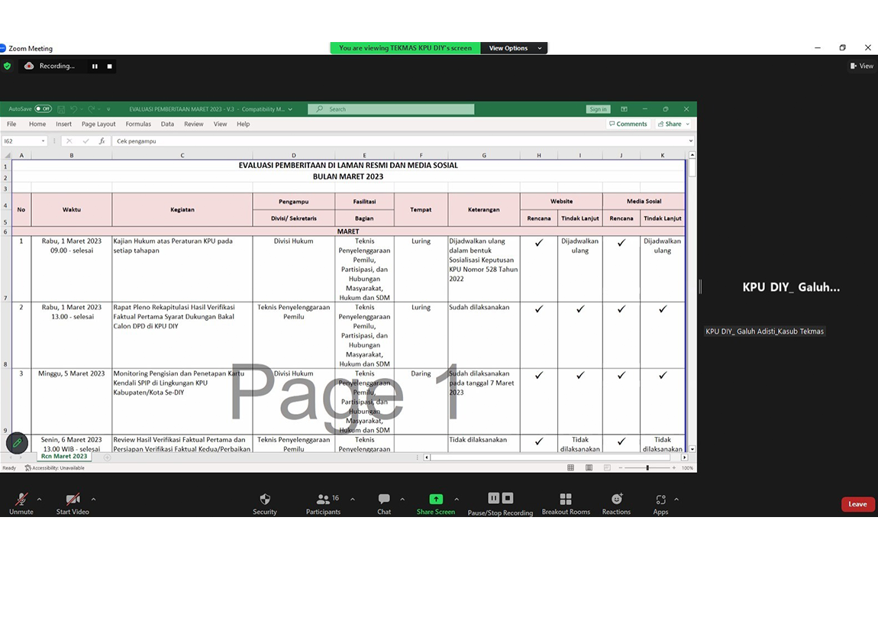The width and height of the screenshot is (878, 624).
Task: Toggle the AutoSave switch in Excel
Action: (43, 109)
